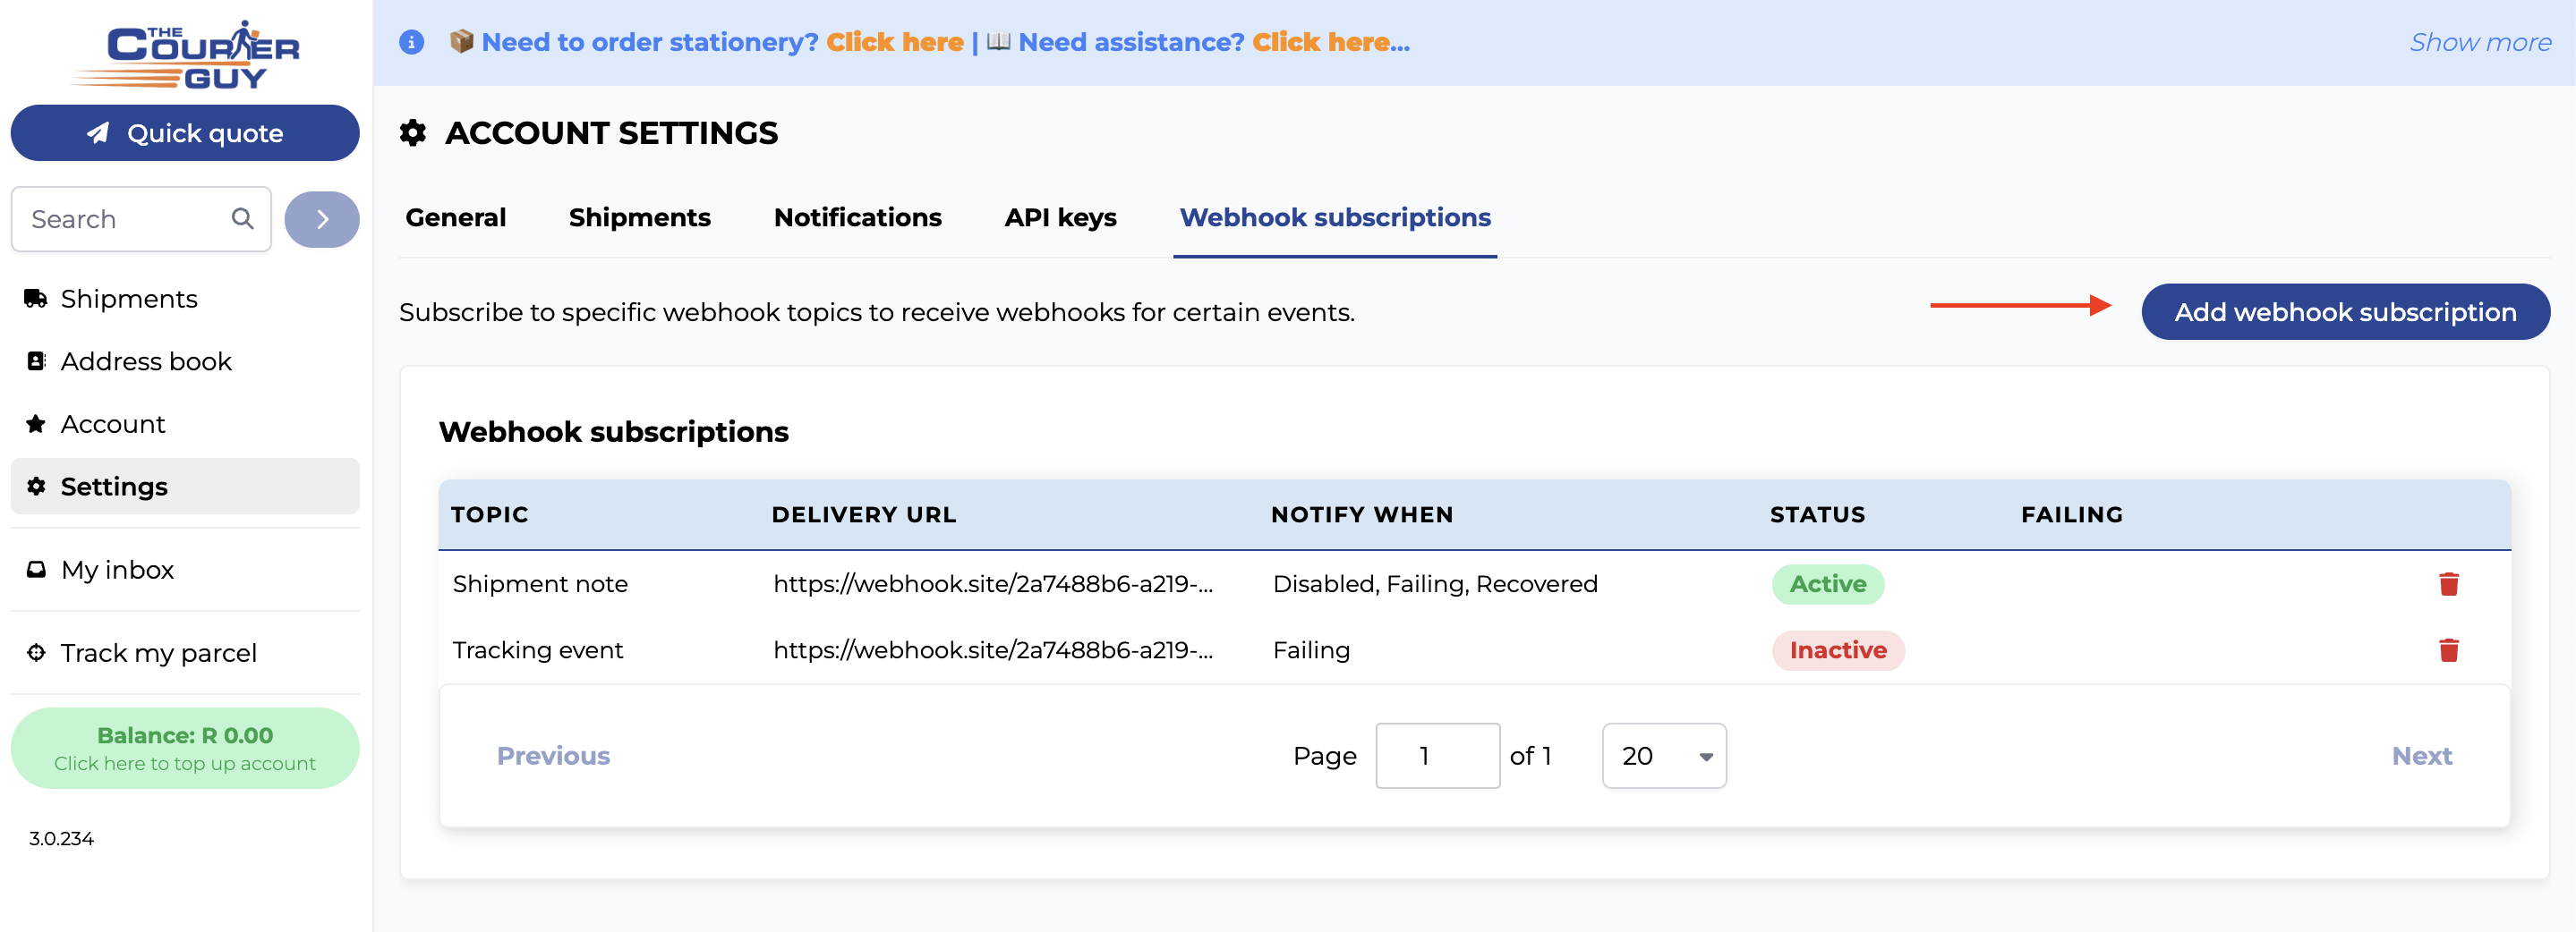Click the paper plane icon in Quick quote

[98, 133]
